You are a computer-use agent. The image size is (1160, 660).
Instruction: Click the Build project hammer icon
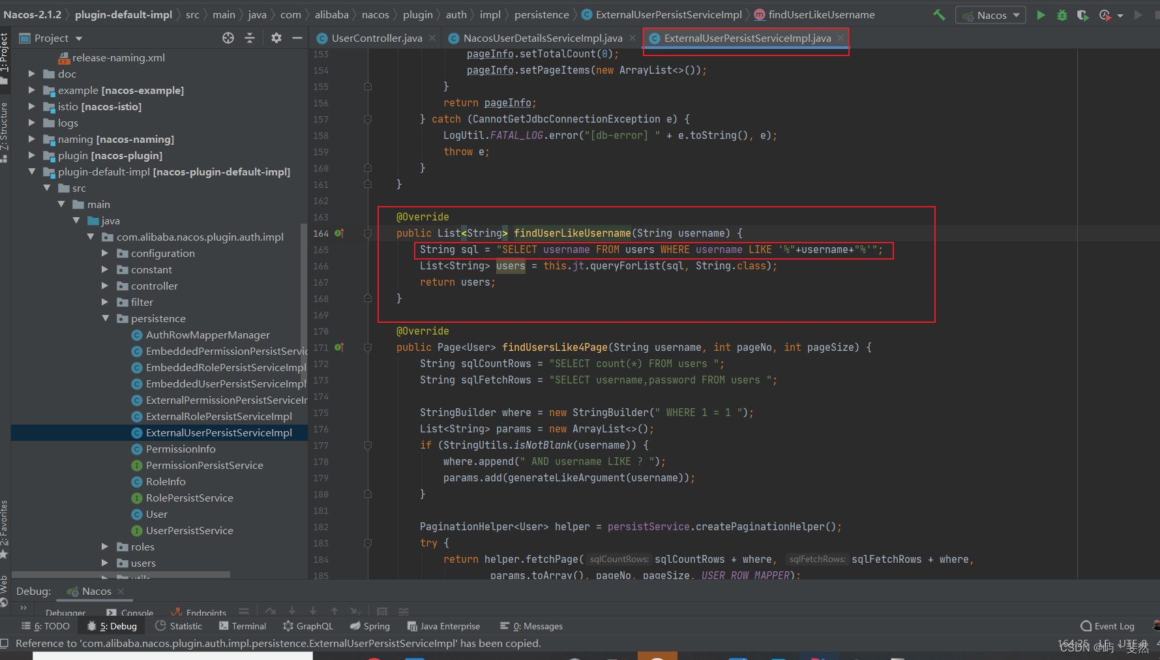click(939, 14)
